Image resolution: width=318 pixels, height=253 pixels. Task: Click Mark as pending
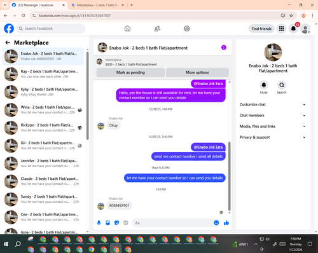tap(130, 72)
